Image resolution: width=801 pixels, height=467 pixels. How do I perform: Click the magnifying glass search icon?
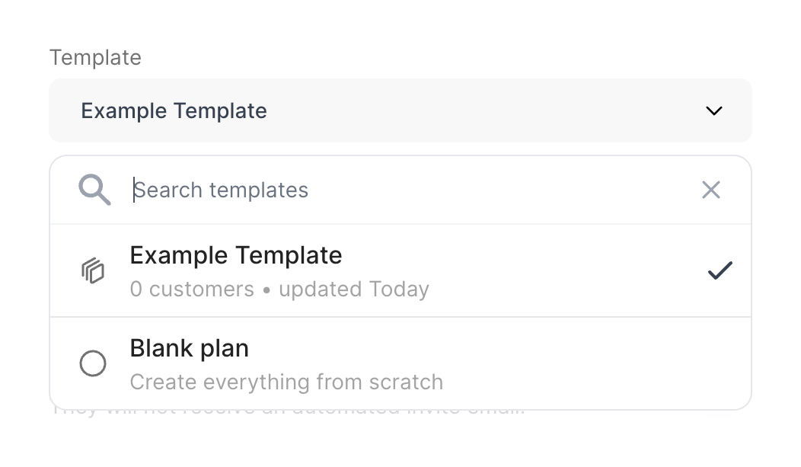click(94, 189)
